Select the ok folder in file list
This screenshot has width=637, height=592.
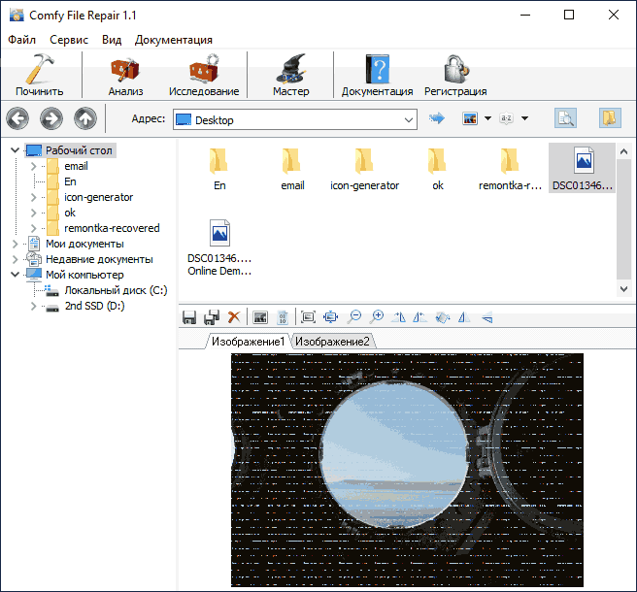pos(438,168)
